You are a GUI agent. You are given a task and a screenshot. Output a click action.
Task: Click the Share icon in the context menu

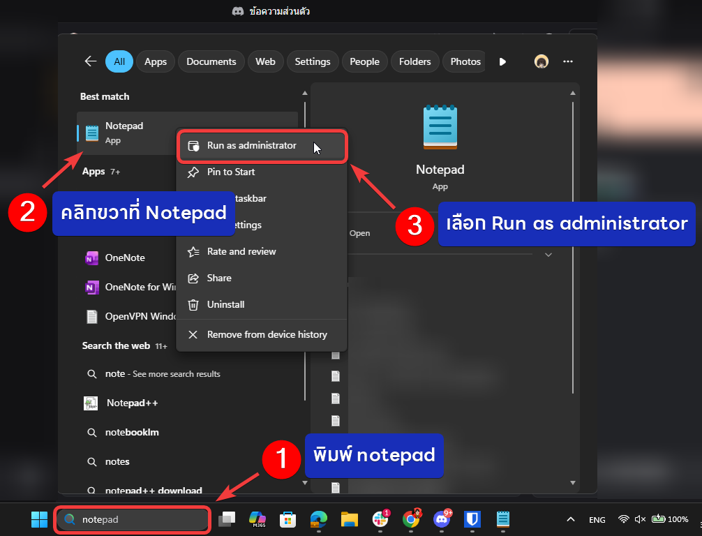point(193,278)
